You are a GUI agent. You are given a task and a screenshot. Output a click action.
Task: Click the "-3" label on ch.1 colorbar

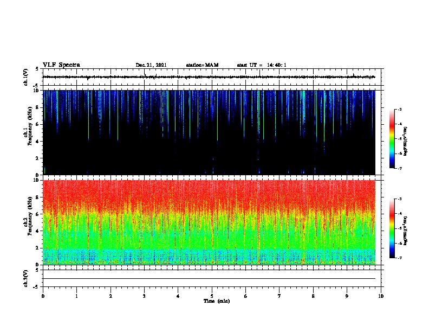tap(399, 109)
